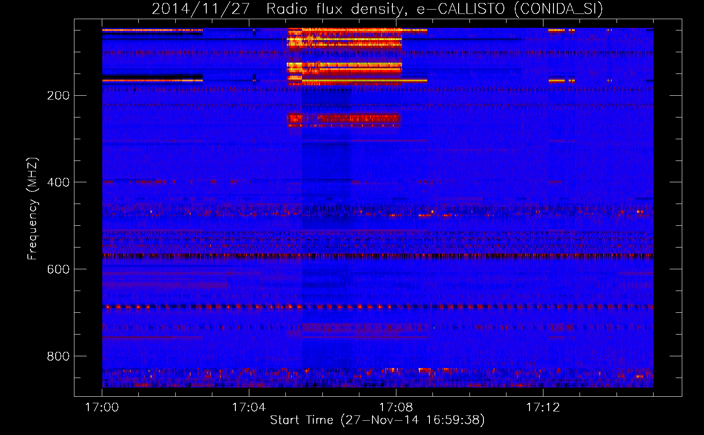This screenshot has width=704, height=435.
Task: Click the 400 frequency axis label
Action: point(58,182)
